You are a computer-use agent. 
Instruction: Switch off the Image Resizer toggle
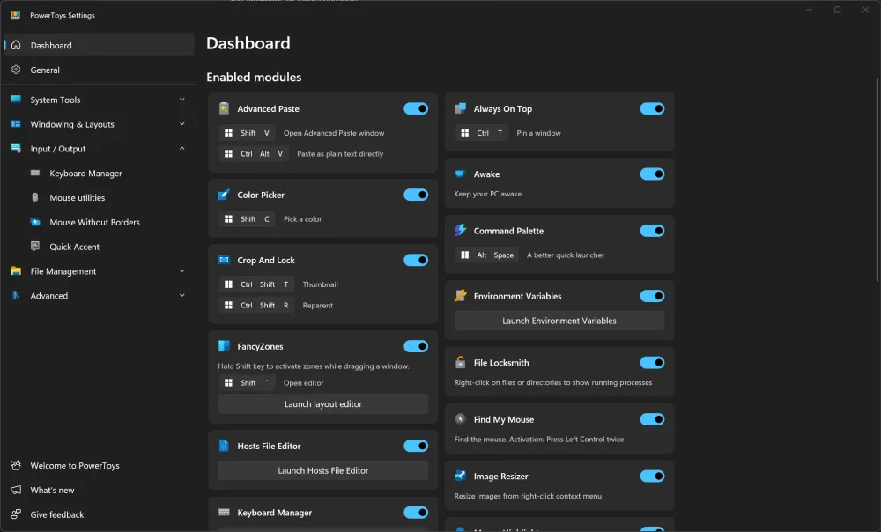pos(652,476)
